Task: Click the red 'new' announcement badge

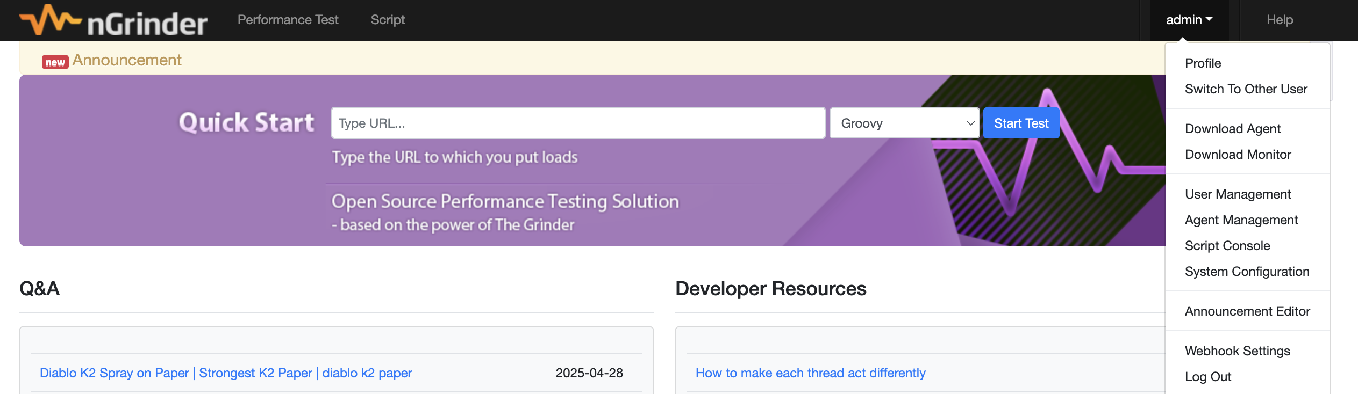Action: (x=55, y=62)
